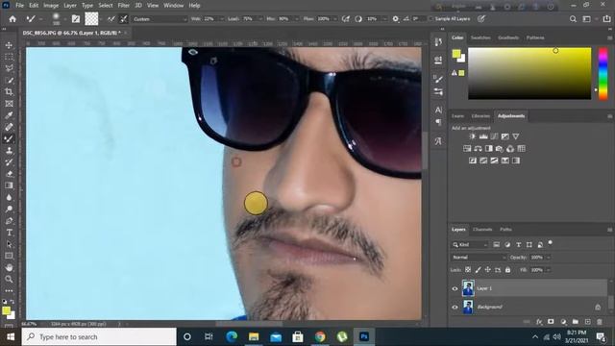Select the Lasso tool
Image resolution: width=615 pixels, height=346 pixels.
pyautogui.click(x=9, y=68)
